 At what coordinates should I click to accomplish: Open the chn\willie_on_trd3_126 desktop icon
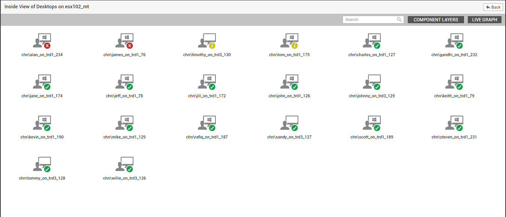(124, 165)
